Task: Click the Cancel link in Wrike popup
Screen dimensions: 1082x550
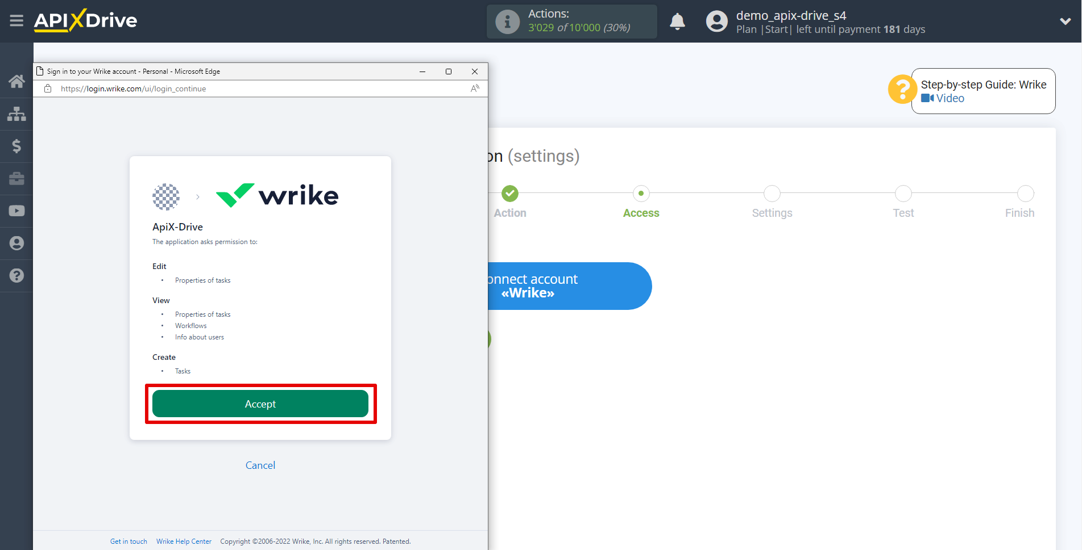Action: [260, 465]
